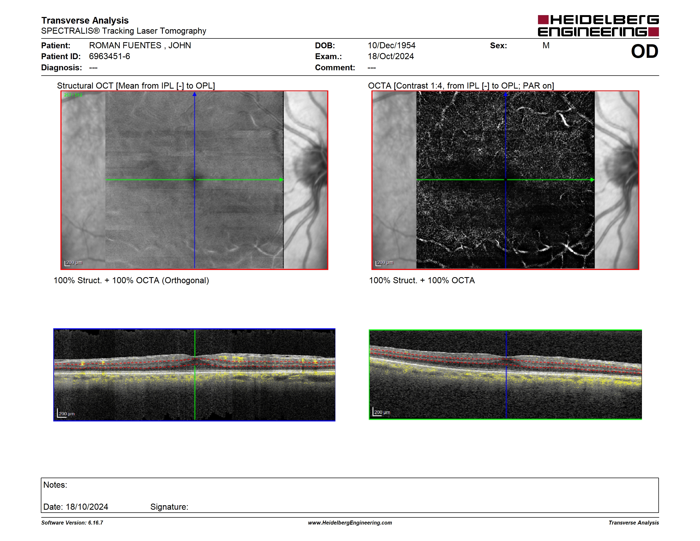Click the OD eye label

point(645,51)
